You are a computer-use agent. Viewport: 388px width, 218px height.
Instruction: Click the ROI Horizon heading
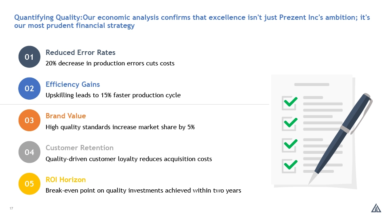coord(65,180)
